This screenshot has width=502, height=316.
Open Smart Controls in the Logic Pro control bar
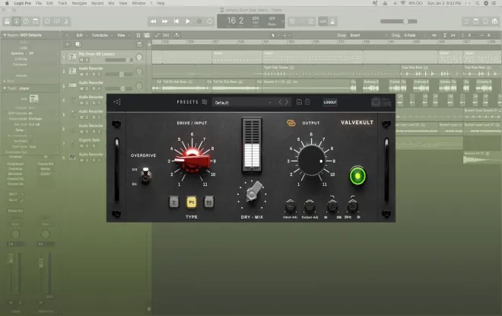47,21
